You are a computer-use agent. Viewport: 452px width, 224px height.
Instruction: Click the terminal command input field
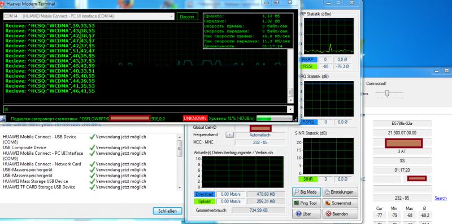145,109
